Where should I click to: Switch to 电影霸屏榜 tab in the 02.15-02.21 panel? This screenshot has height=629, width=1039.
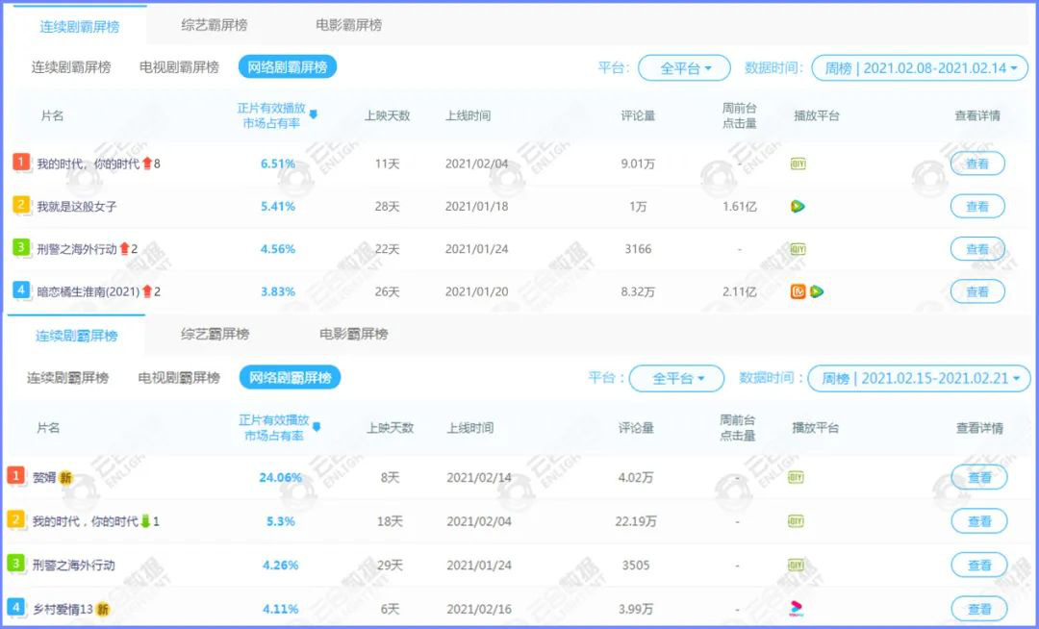[x=354, y=335]
